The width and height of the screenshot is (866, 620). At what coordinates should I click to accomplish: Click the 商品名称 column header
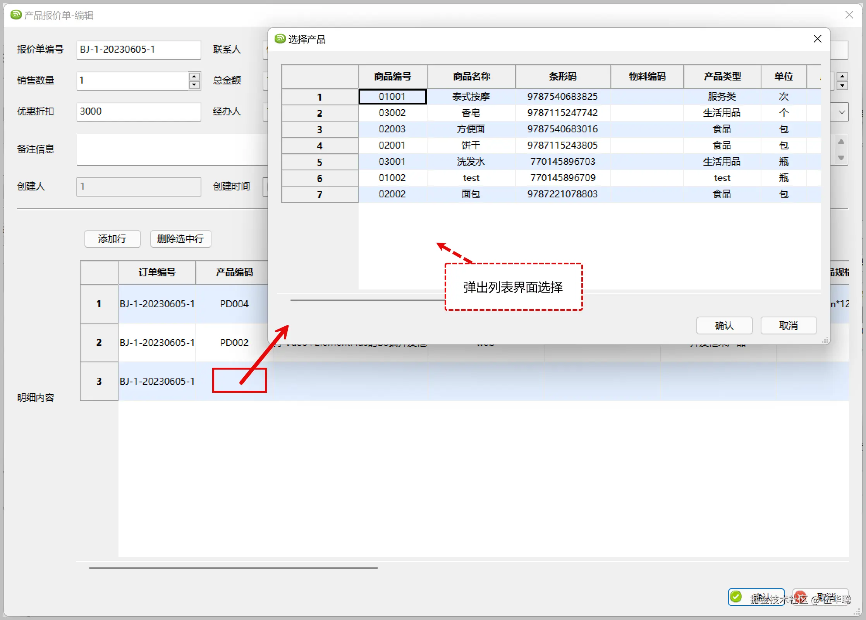(471, 76)
